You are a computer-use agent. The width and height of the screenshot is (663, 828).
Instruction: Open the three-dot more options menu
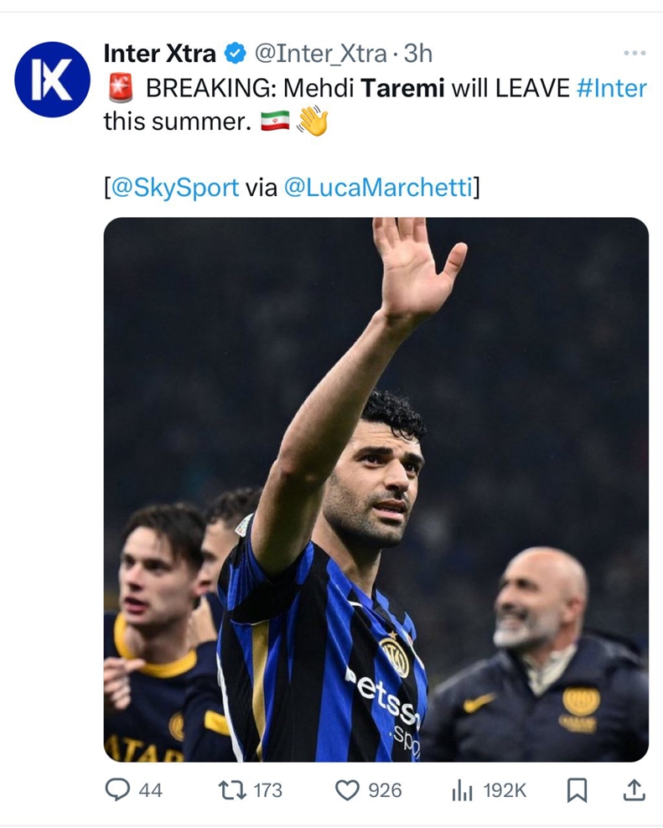[635, 54]
